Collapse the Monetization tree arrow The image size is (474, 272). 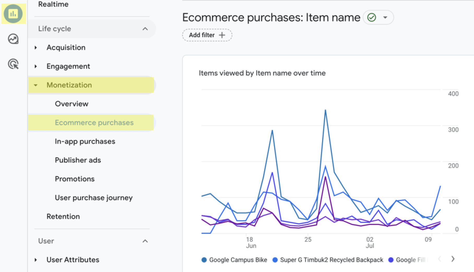pos(36,85)
